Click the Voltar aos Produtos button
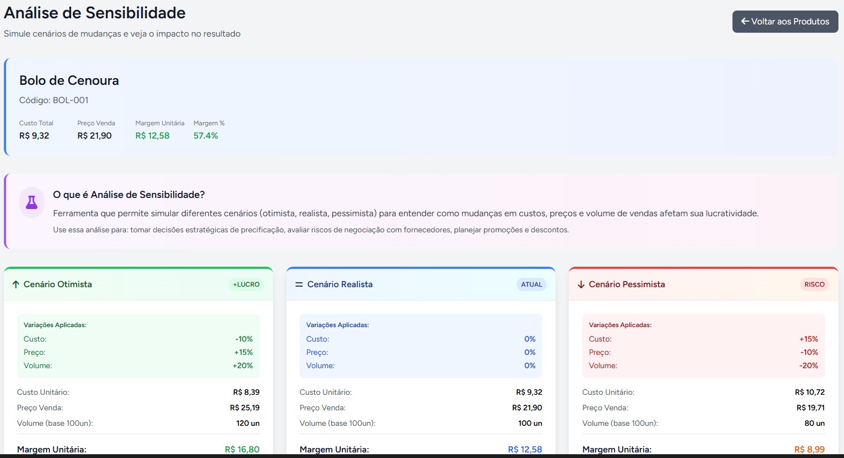Screen dimensions: 844x458 (785, 22)
